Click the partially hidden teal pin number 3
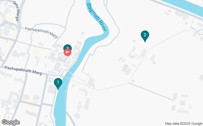The height and width of the screenshot is (126, 203). (x=68, y=47)
